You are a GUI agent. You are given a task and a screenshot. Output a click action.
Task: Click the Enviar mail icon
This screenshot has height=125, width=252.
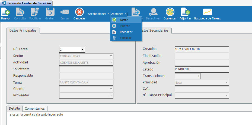click(65, 12)
